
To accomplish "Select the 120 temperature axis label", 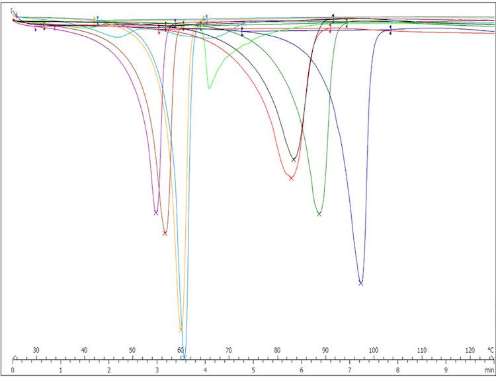I will click(x=470, y=350).
